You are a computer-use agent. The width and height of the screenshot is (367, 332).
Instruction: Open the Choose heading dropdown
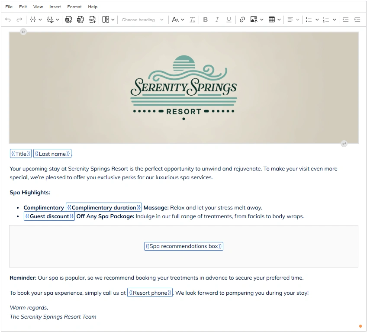point(143,19)
